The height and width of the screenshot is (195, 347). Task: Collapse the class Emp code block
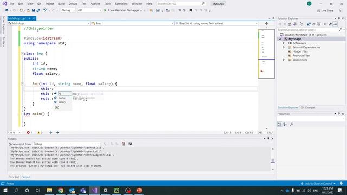[22, 54]
